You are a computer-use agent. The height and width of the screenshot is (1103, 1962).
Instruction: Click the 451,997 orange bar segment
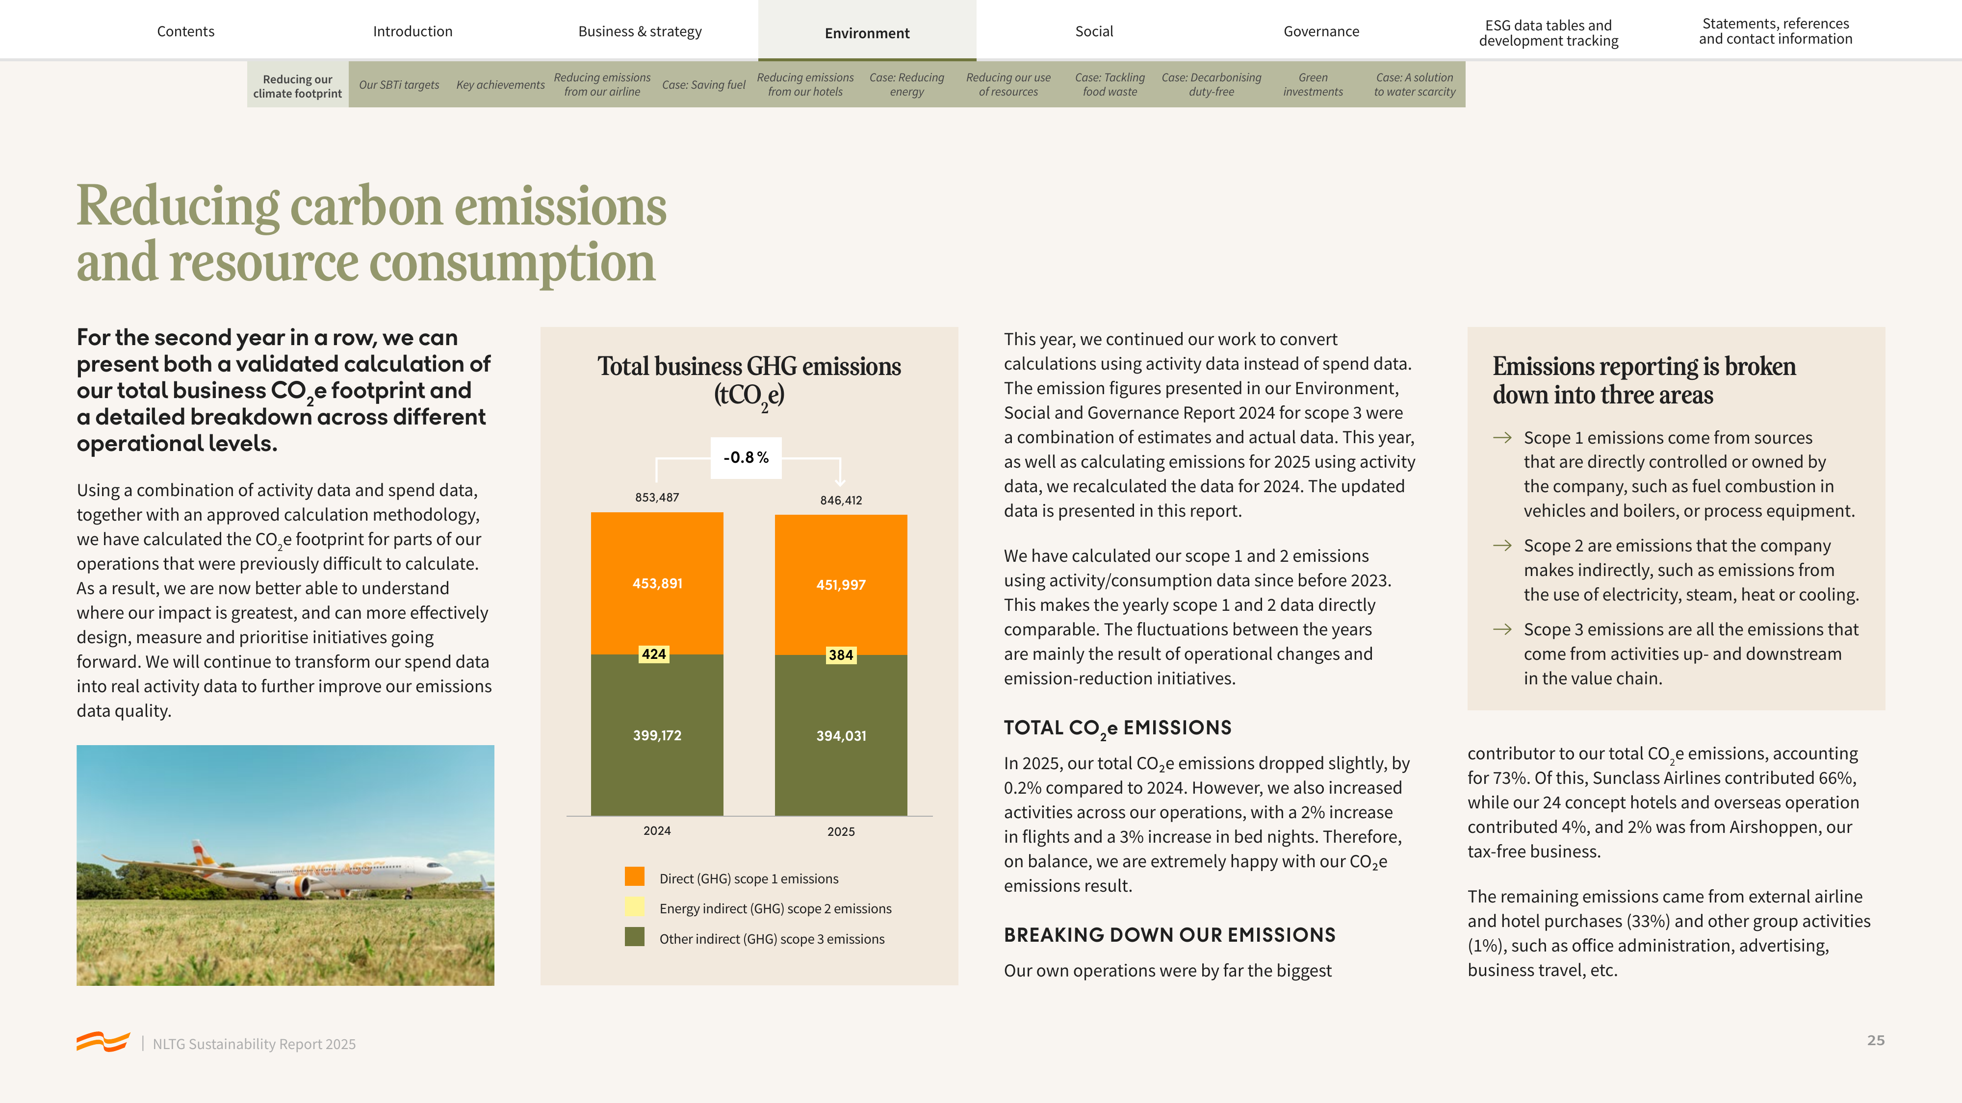coord(841,585)
